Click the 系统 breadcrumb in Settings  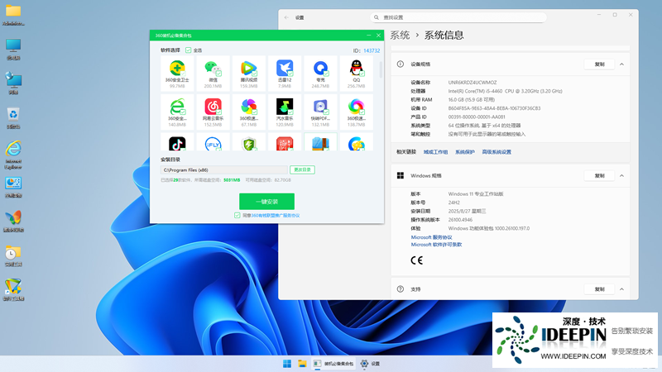pos(400,35)
